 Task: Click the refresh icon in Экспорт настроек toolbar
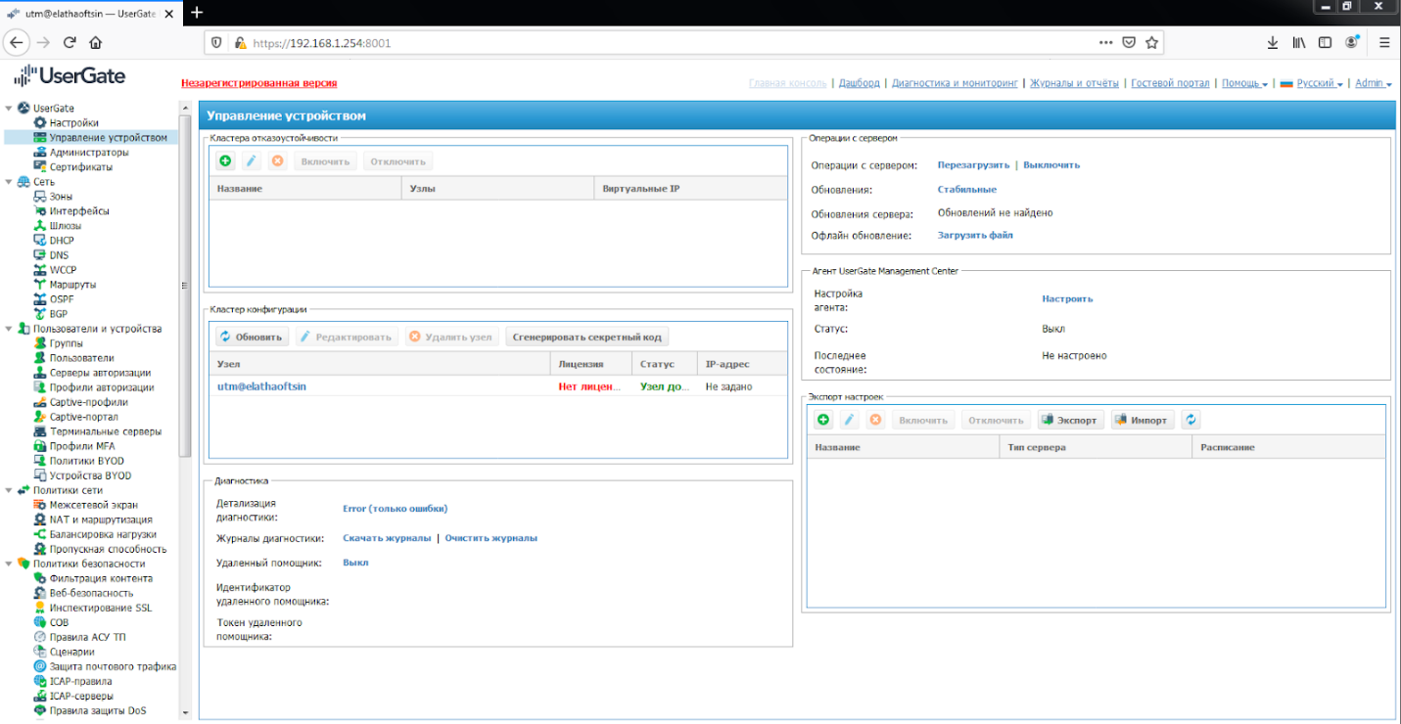pyautogui.click(x=1191, y=420)
